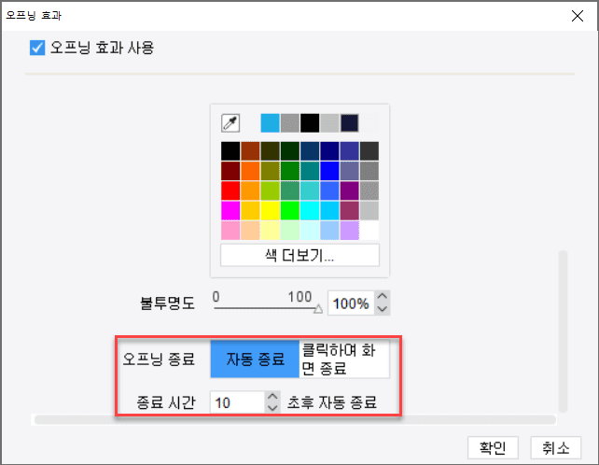Select the pure green swatch in the second row
Viewport: 599px width, 465px height.
pos(290,171)
